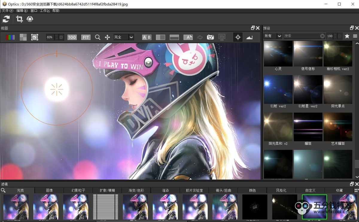Viewport: 359px width, 222px height.
Task: Click the greyed monitor icon
Action: tap(222, 37)
